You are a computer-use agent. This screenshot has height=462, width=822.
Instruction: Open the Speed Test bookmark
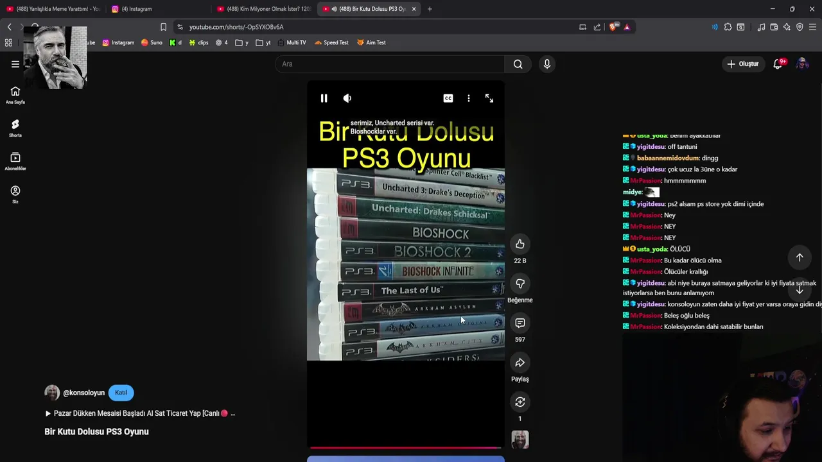tap(331, 42)
